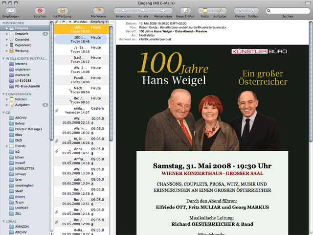The height and width of the screenshot is (235, 313).
Task: Open the ARCHIV folder under GD
Action: click(25, 118)
